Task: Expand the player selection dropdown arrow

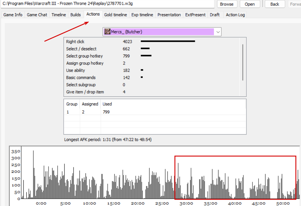Action: 218,32
